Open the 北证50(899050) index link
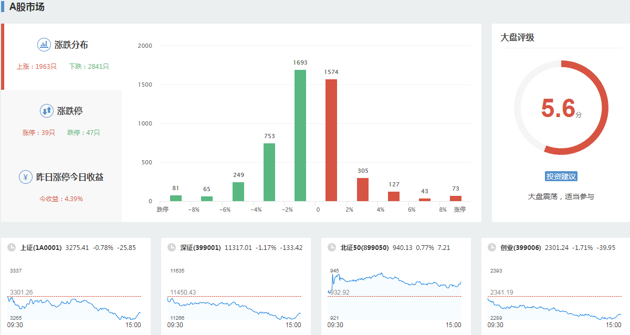Image resolution: width=630 pixels, height=335 pixels. pos(364,247)
